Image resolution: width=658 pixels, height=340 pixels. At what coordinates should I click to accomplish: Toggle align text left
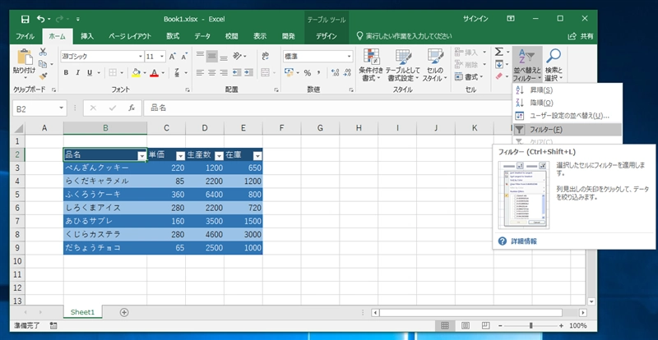pyautogui.click(x=200, y=72)
